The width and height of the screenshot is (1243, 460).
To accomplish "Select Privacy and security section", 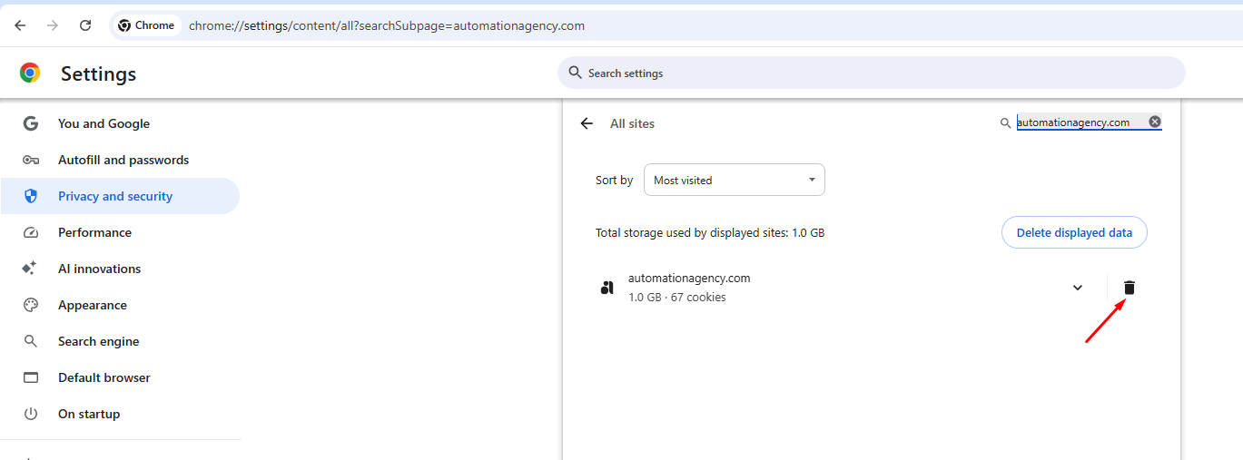I will point(120,196).
